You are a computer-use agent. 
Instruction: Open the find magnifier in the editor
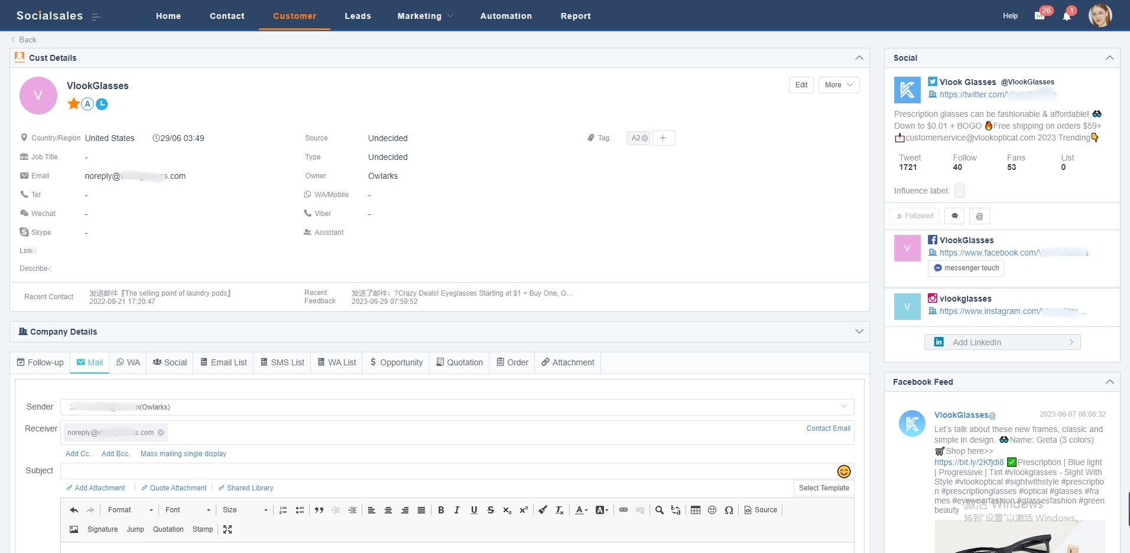click(660, 510)
